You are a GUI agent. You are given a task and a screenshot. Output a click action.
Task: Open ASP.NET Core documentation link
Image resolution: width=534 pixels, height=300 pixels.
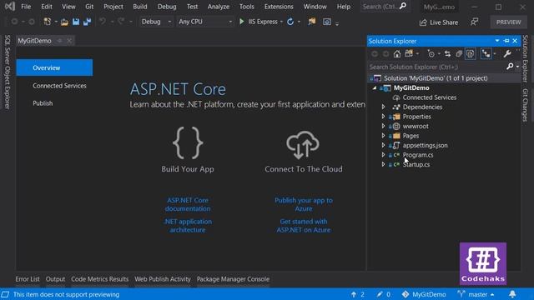click(188, 204)
